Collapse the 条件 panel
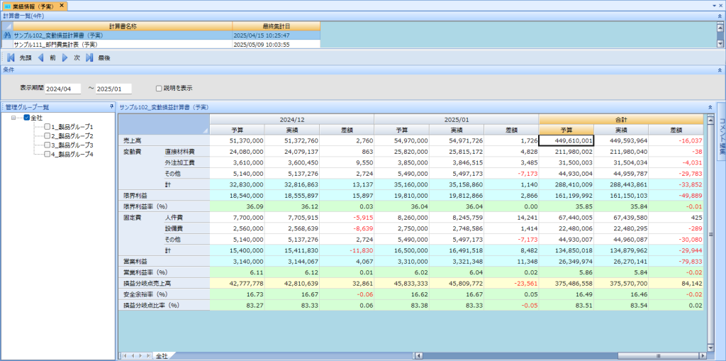726x361 pixels. [720, 70]
